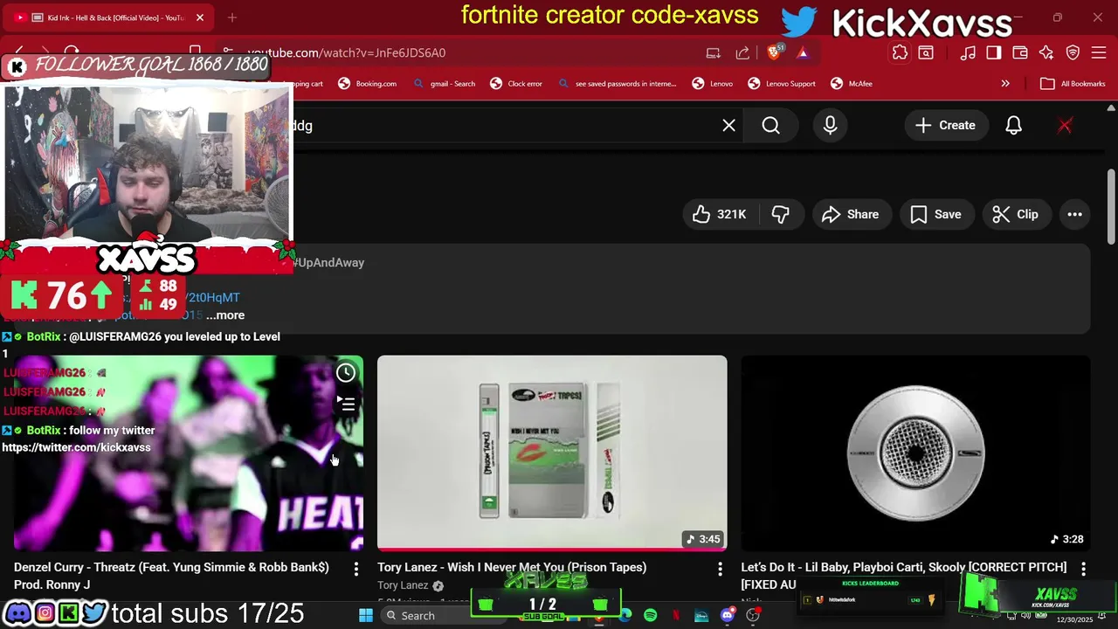Open Netflix from the taskbar
Viewport: 1118px width, 629px height.
pos(675,616)
